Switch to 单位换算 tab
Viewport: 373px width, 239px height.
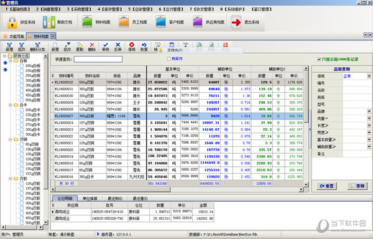pos(90,199)
